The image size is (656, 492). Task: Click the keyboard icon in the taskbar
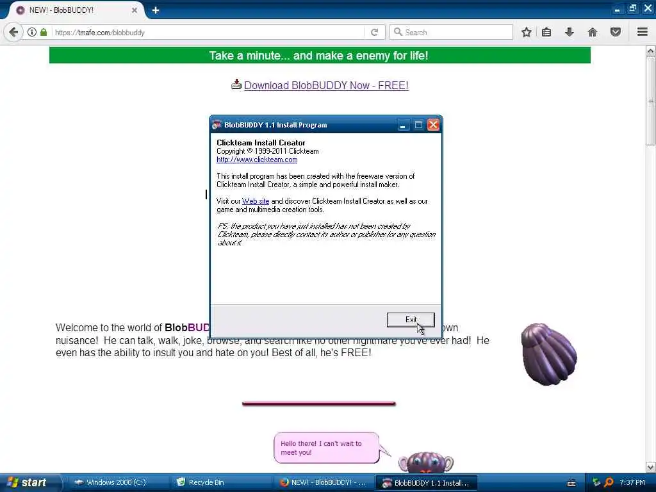(x=571, y=483)
